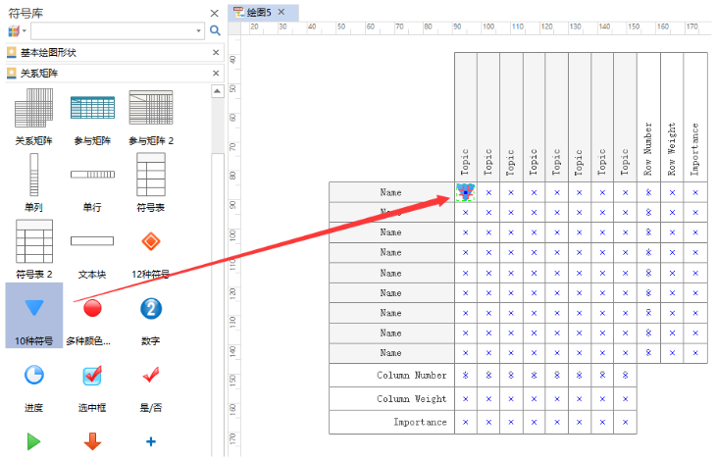Expand the library search box dropdown arrow
Image resolution: width=716 pixels, height=461 pixels.
pos(199,31)
